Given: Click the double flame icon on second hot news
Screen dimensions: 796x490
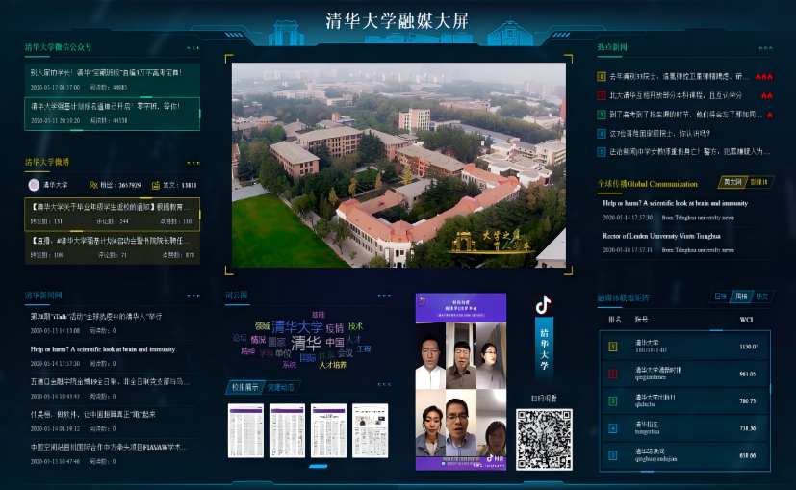Looking at the screenshot, I should pyautogui.click(x=767, y=95).
